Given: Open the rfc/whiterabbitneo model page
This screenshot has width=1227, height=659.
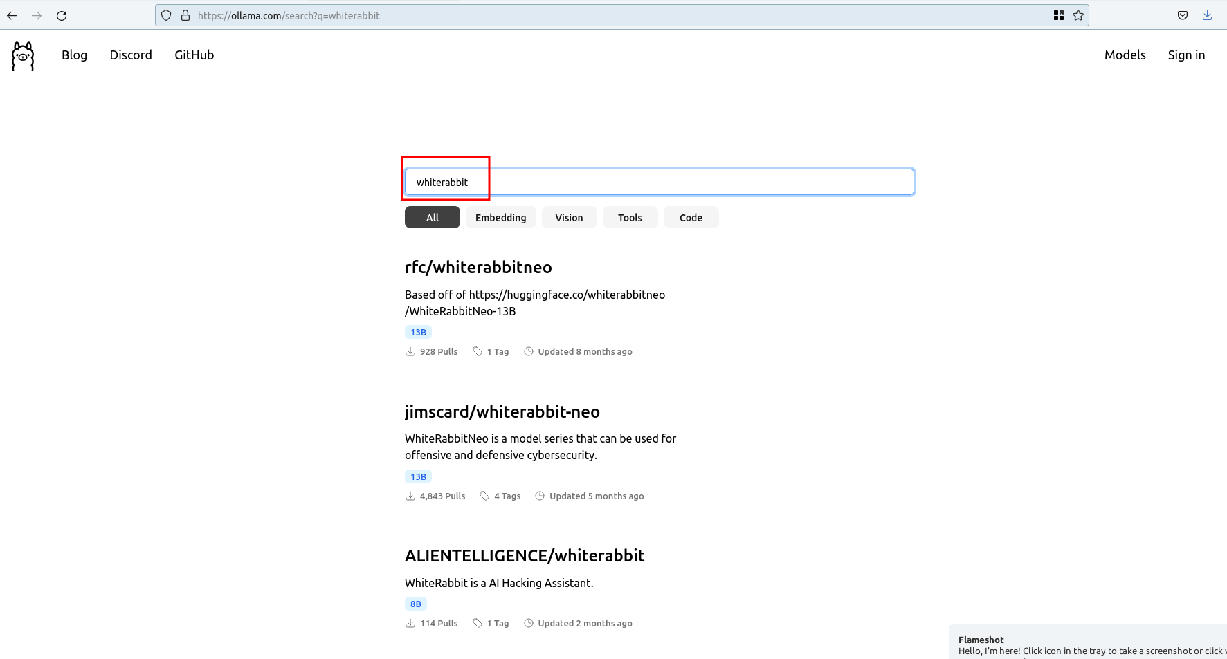Looking at the screenshot, I should (x=478, y=267).
